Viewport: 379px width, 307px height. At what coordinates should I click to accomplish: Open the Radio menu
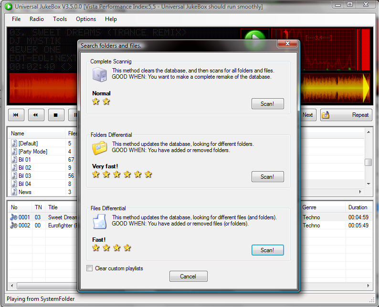pos(37,19)
